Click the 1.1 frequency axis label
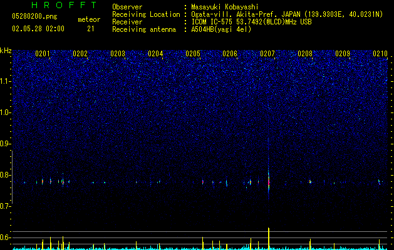The width and height of the screenshot is (394, 250). pos(6,81)
